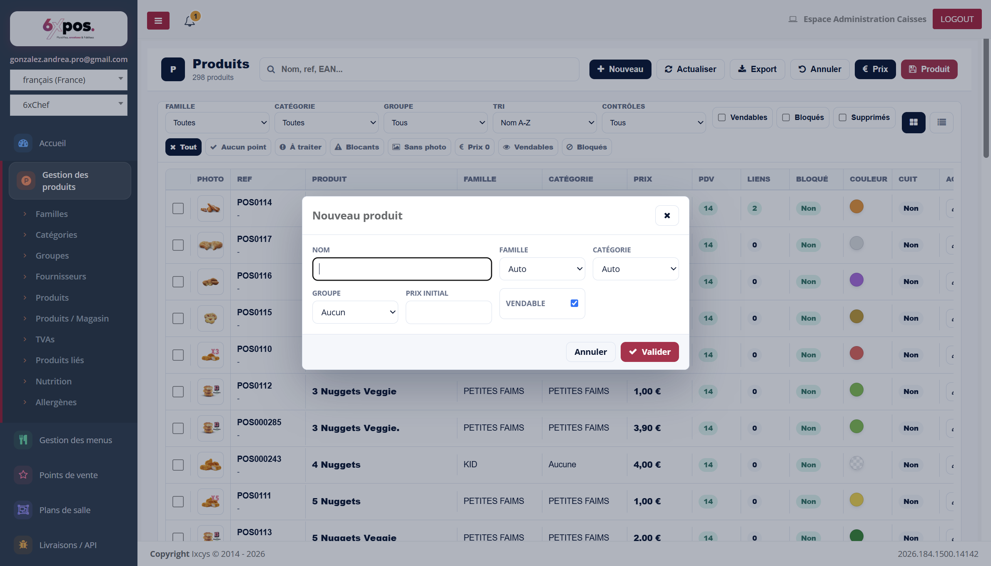The image size is (991, 566).
Task: Open Fournisseurs in the sidebar
Action: tap(61, 277)
